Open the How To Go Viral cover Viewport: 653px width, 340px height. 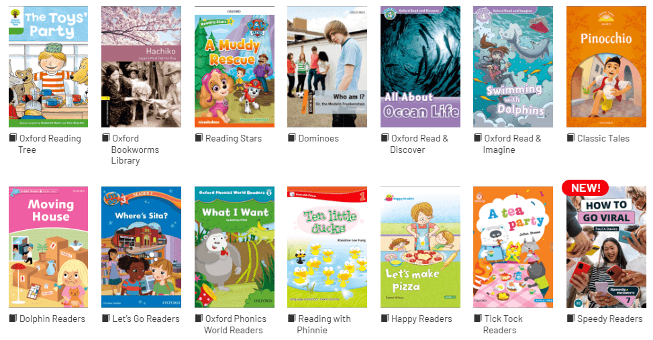point(607,247)
